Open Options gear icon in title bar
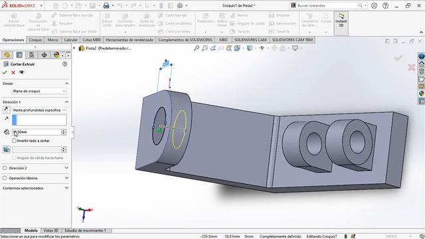 (x=180, y=5)
